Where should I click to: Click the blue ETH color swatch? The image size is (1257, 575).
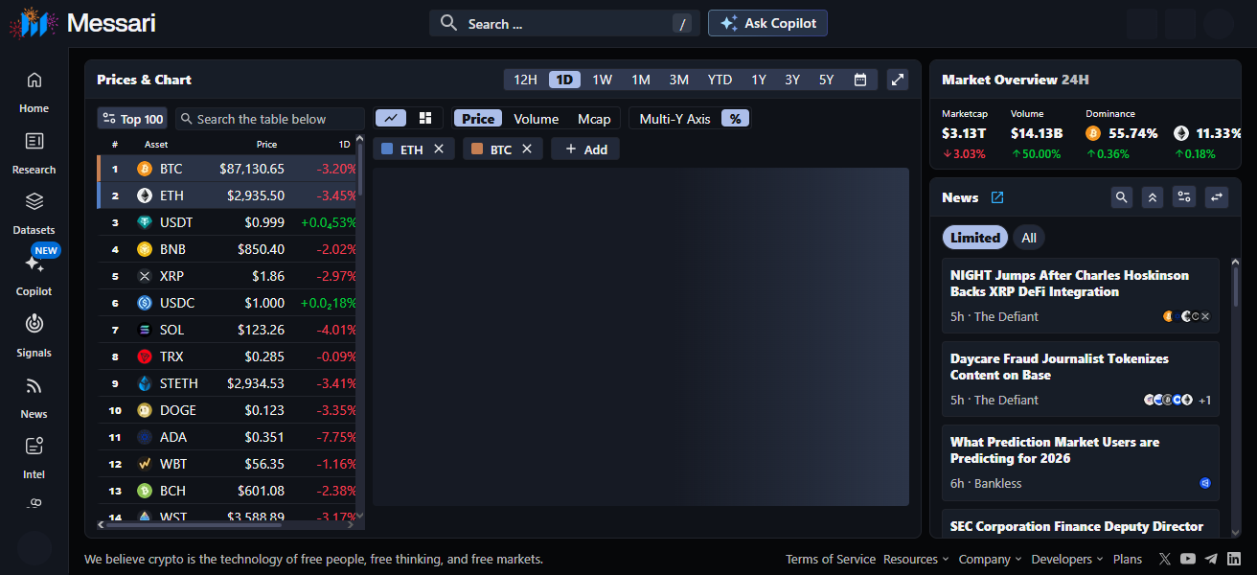tap(388, 149)
